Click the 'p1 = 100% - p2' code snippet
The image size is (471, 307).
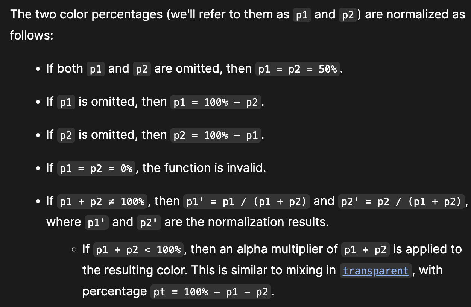(216, 102)
